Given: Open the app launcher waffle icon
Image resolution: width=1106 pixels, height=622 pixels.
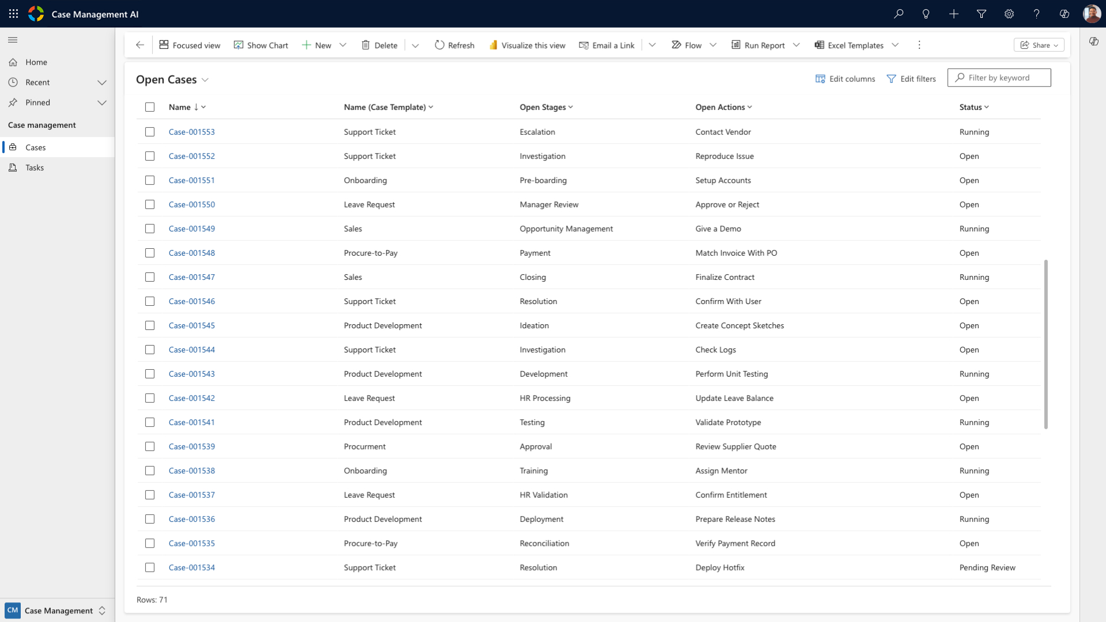Looking at the screenshot, I should (x=13, y=14).
